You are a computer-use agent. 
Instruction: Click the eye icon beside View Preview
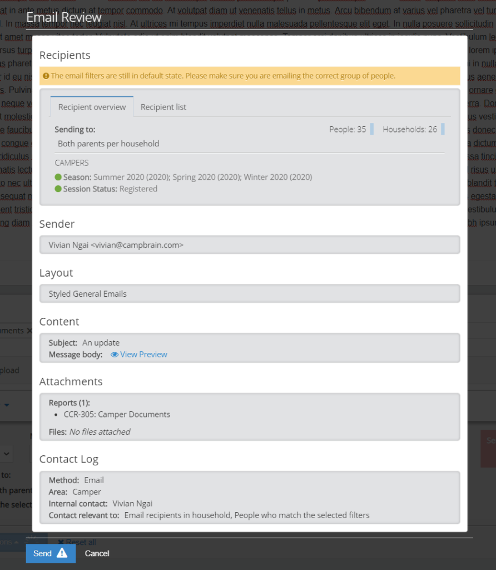115,355
